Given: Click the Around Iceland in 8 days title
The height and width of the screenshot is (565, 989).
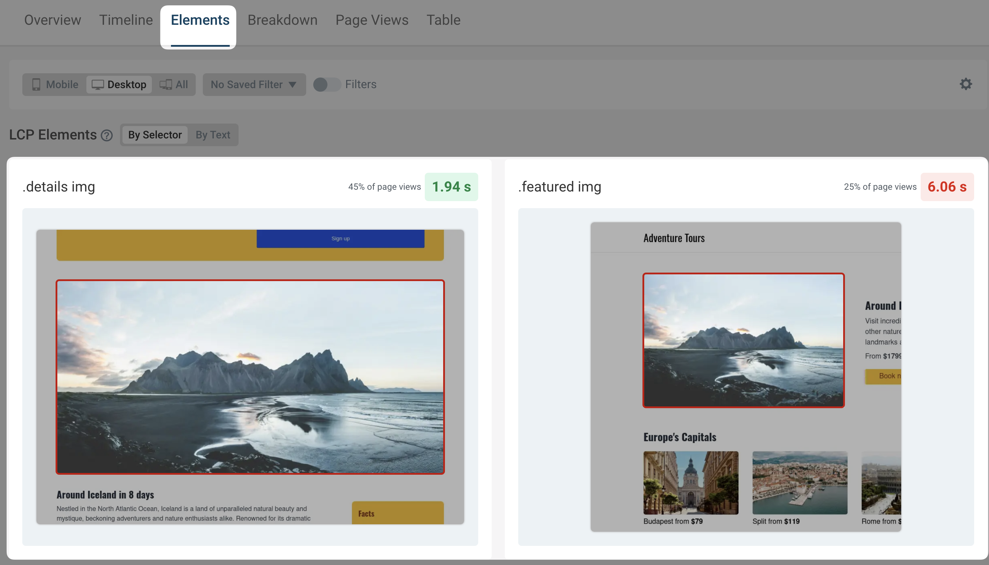Looking at the screenshot, I should (x=105, y=494).
